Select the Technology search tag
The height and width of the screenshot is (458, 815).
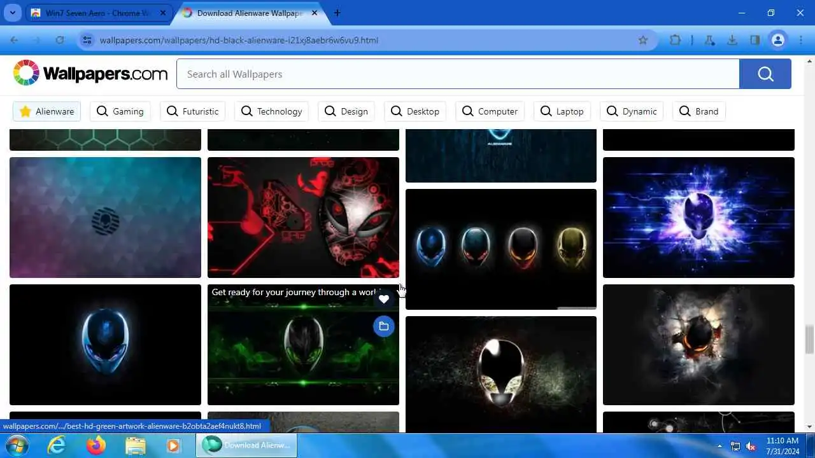pyautogui.click(x=271, y=111)
